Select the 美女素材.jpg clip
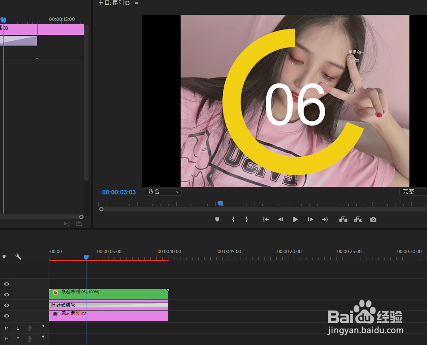Image resolution: width=427 pixels, height=345 pixels. [109, 316]
